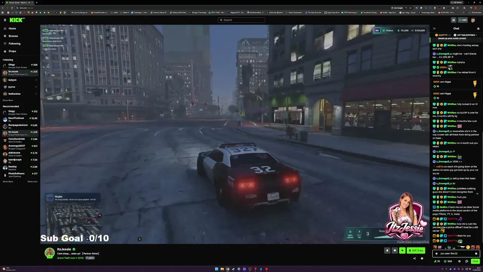Open RampageJackson recommended channel
This screenshot has height=272, width=483.
click(x=20, y=126)
